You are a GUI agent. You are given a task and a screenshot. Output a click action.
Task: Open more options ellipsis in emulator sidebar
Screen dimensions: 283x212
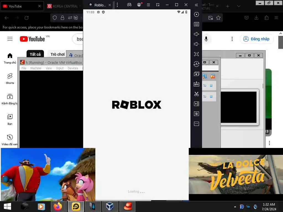pyautogui.click(x=196, y=124)
